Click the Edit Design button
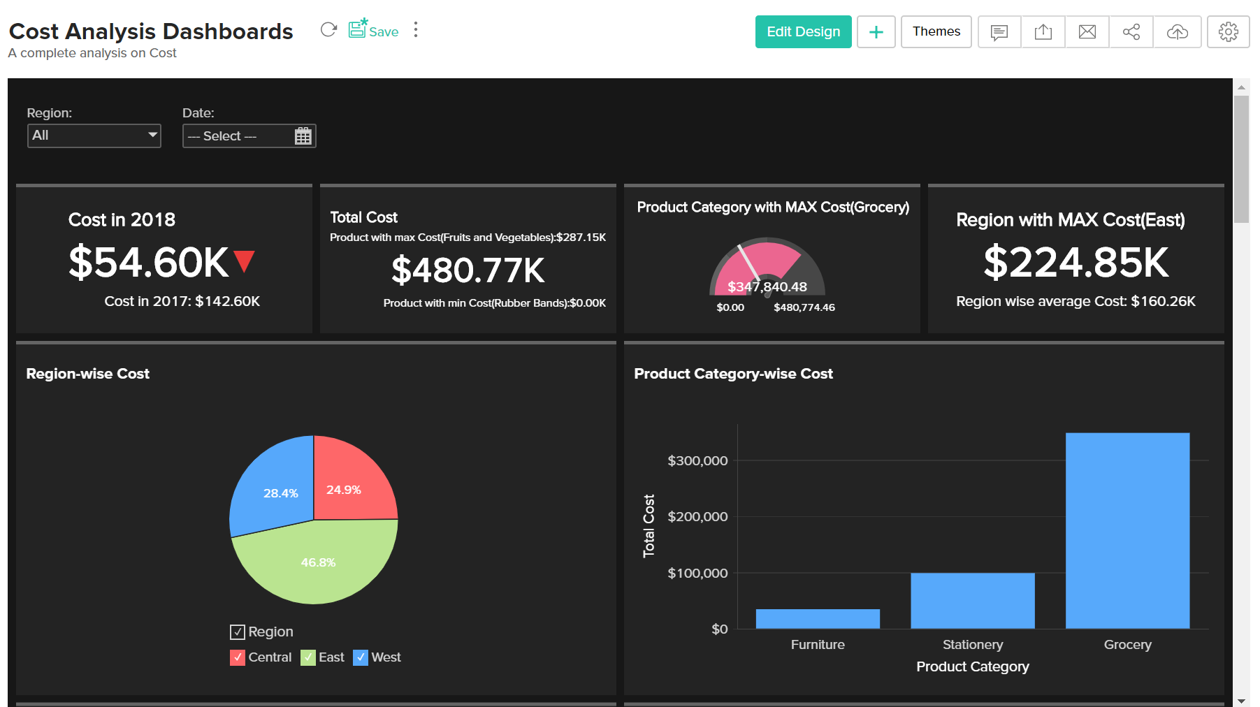The height and width of the screenshot is (707, 1260). [803, 31]
